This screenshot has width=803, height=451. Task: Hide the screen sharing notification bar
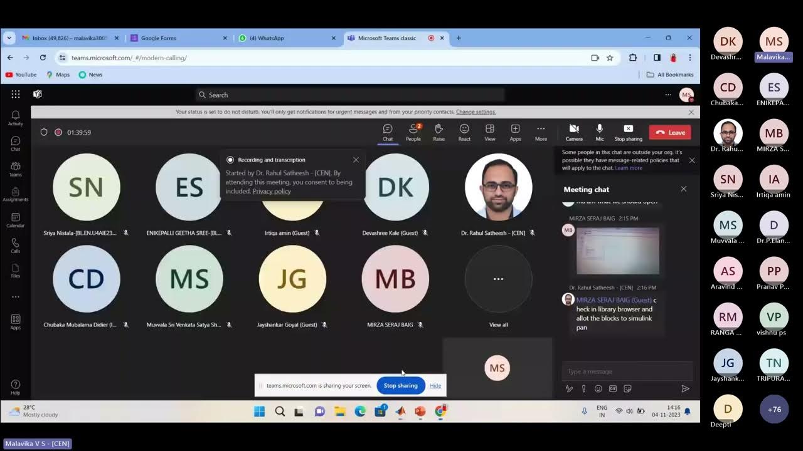435,385
